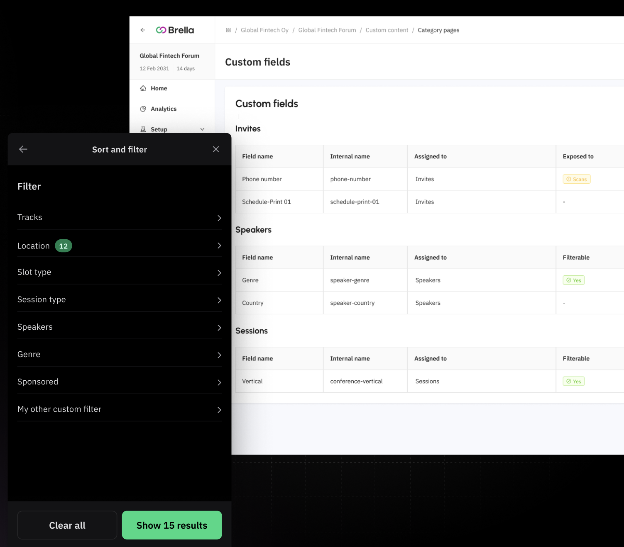Click the back arrow beside the Brella logo

[x=143, y=30]
